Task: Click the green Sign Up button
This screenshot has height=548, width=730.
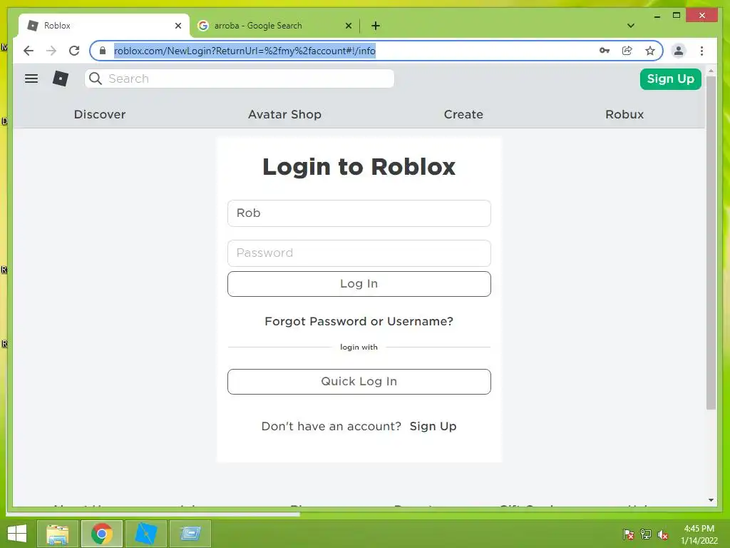Action: (x=670, y=78)
